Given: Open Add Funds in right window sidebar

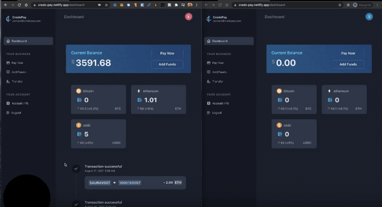Looking at the screenshot, I should (x=216, y=72).
